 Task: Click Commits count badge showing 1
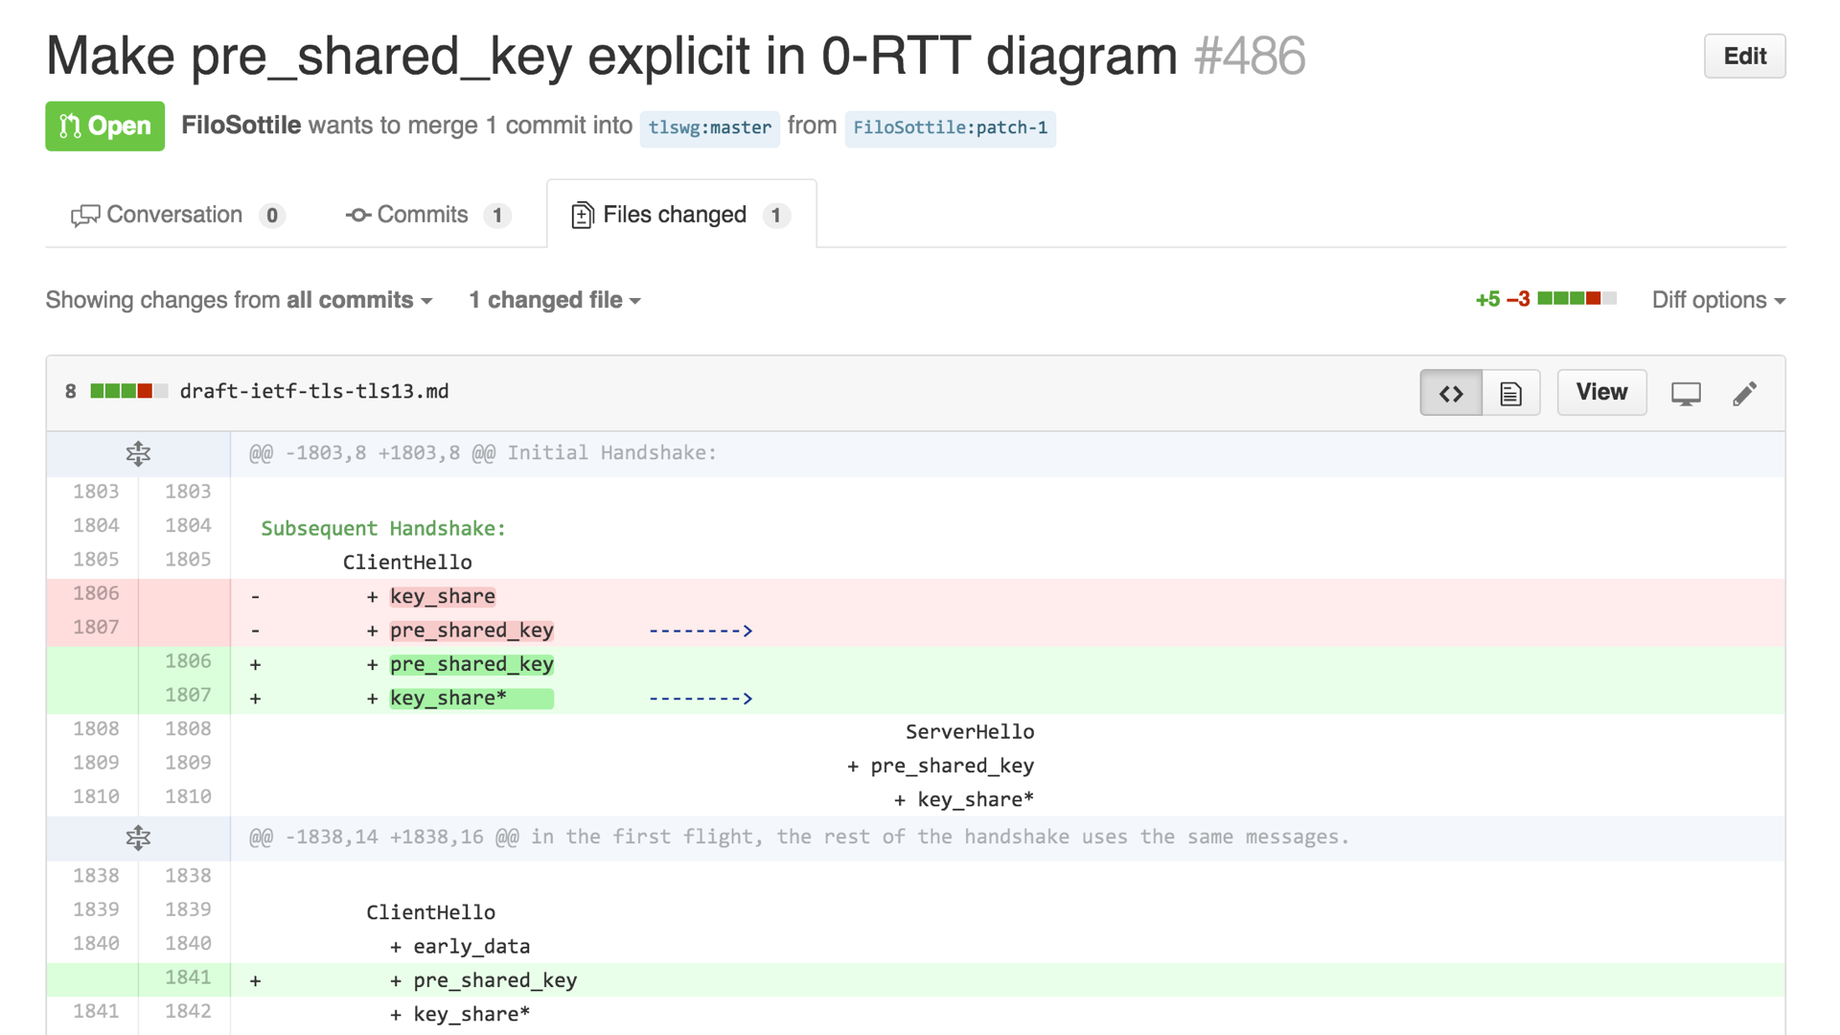tap(496, 216)
